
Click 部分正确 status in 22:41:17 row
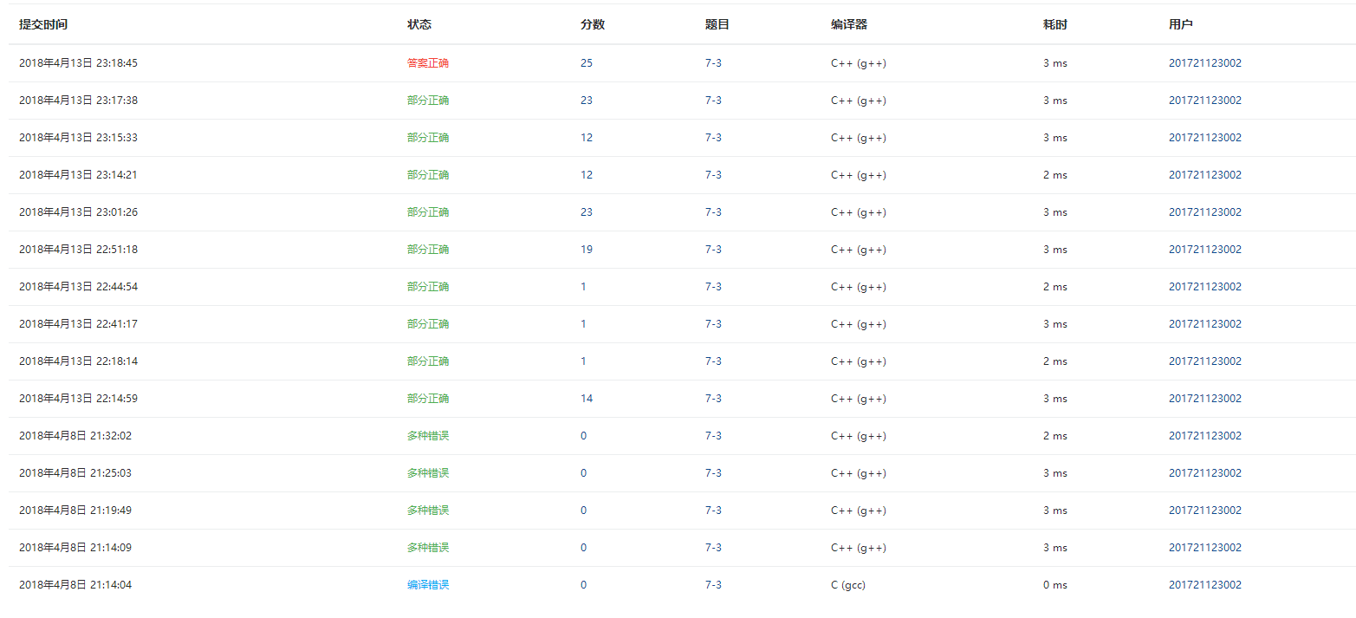click(428, 324)
